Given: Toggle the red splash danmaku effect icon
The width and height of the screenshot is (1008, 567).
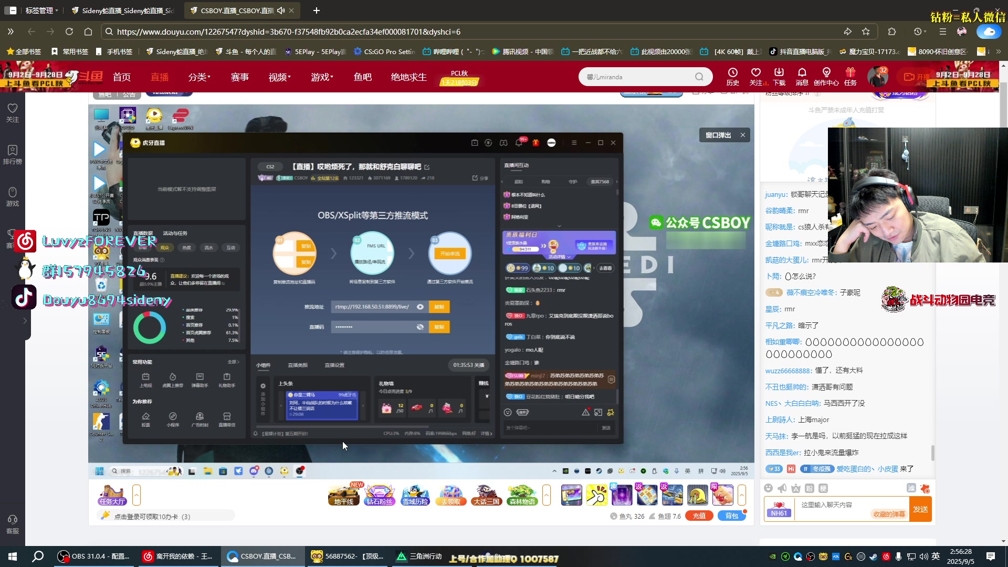Looking at the screenshot, I should click(925, 488).
